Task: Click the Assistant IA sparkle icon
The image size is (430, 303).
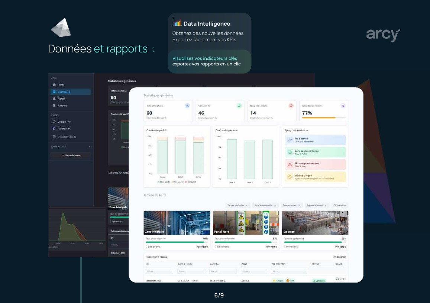Action: (54, 129)
